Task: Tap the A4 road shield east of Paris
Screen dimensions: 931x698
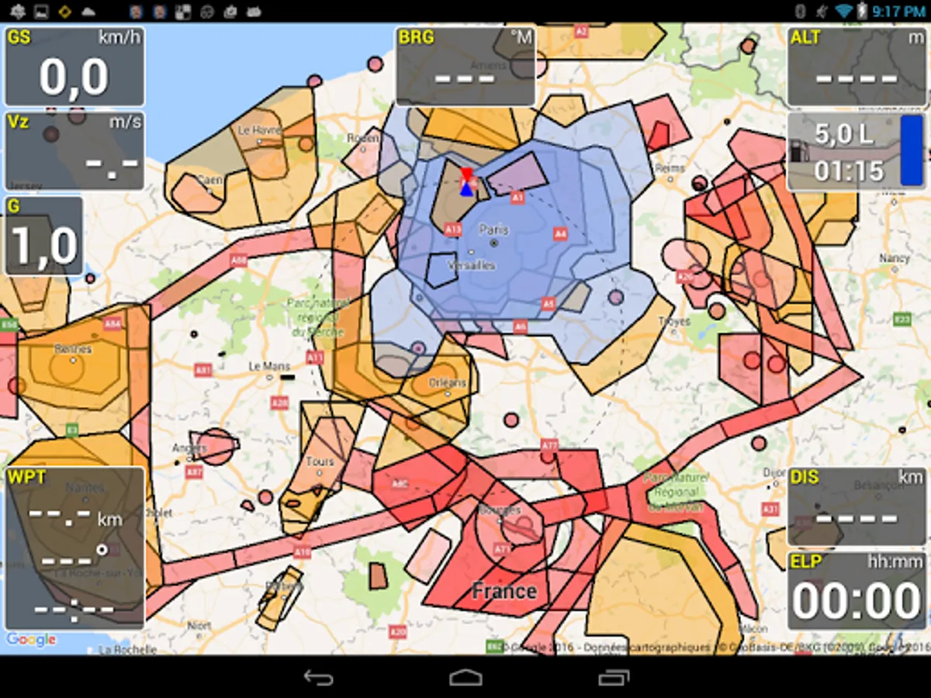Action: pos(560,233)
